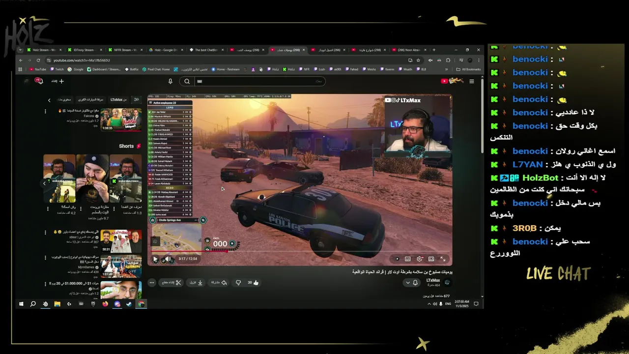Open the Windows Start menu
This screenshot has width=629, height=354.
[x=21, y=304]
